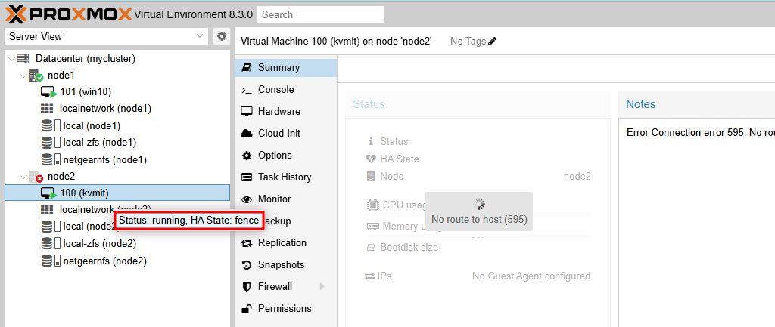Collapse the node2 tree branch
The image size is (775, 327).
(23, 176)
